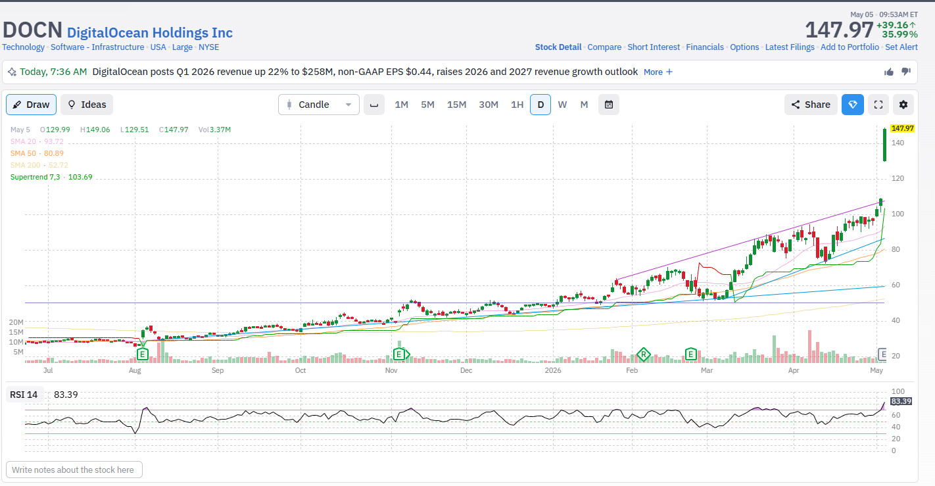This screenshot has height=486, width=935.
Task: Click the August earnings E marker
Action: coord(142,354)
